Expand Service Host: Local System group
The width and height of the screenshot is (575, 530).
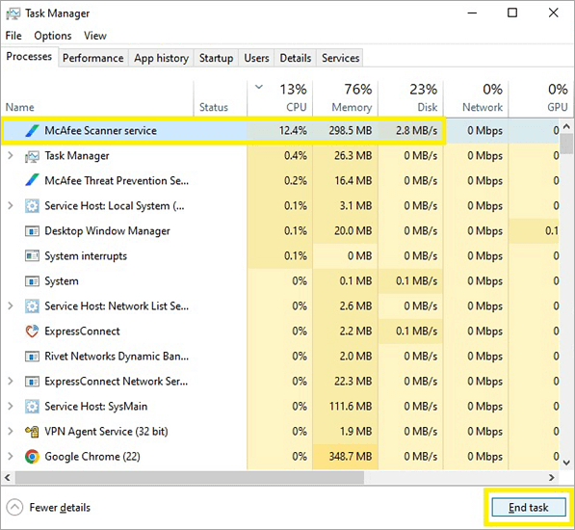pyautogui.click(x=11, y=206)
